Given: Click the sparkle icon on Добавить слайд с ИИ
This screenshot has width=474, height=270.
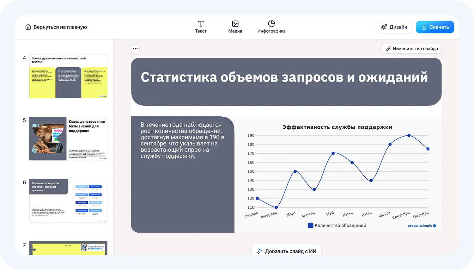Looking at the screenshot, I should 259,251.
